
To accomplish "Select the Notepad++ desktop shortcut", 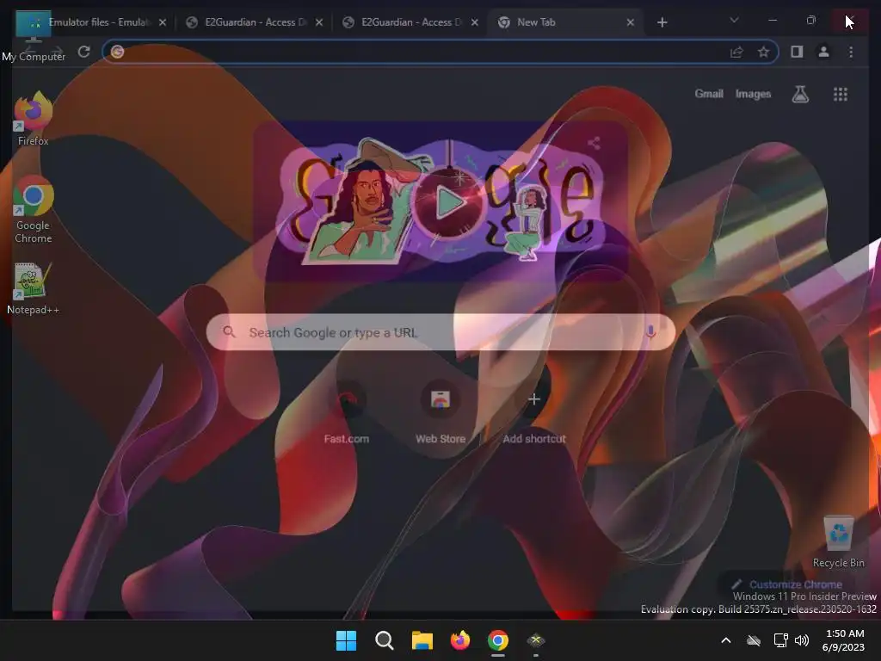I will click(33, 289).
